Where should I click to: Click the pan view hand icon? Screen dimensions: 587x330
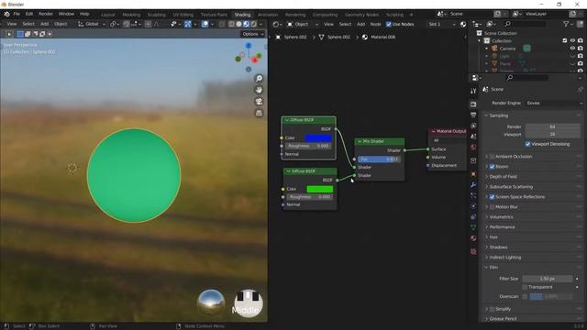click(x=259, y=90)
